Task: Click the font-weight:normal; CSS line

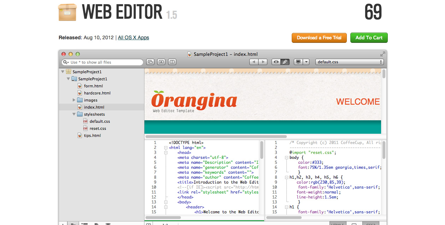Action: click(x=319, y=192)
